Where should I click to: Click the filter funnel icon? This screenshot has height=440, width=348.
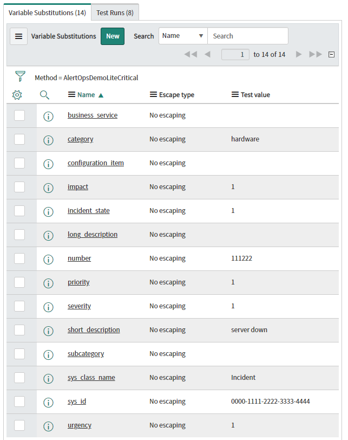[20, 76]
